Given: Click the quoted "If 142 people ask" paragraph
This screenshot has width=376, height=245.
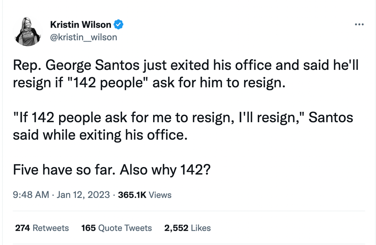Looking at the screenshot, I should (183, 126).
